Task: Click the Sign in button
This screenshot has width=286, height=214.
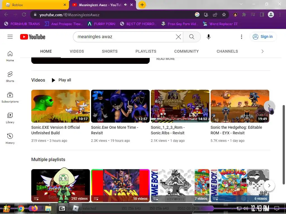Action: click(x=263, y=37)
